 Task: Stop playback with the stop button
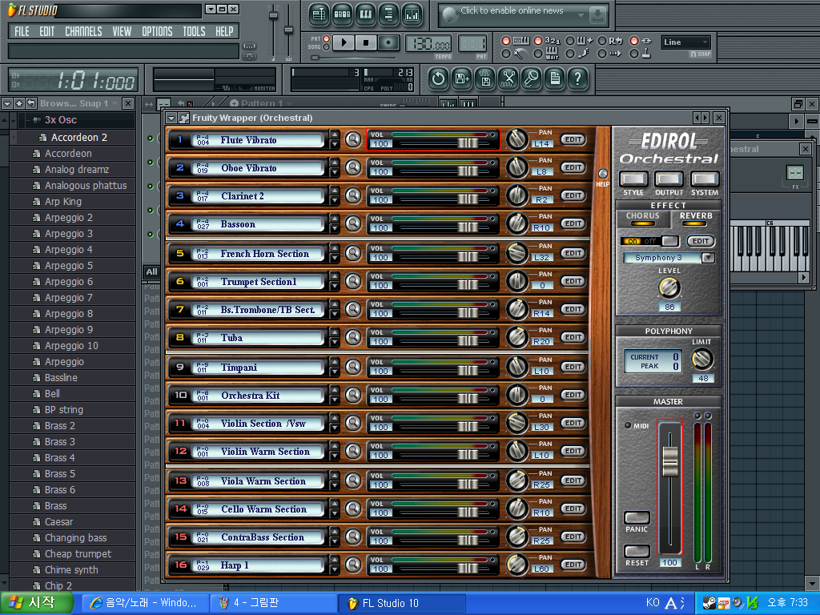366,42
